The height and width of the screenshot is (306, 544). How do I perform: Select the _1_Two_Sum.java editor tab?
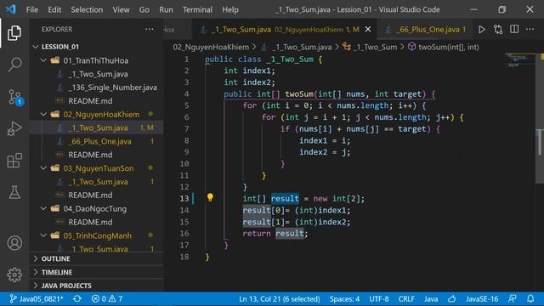[284, 30]
